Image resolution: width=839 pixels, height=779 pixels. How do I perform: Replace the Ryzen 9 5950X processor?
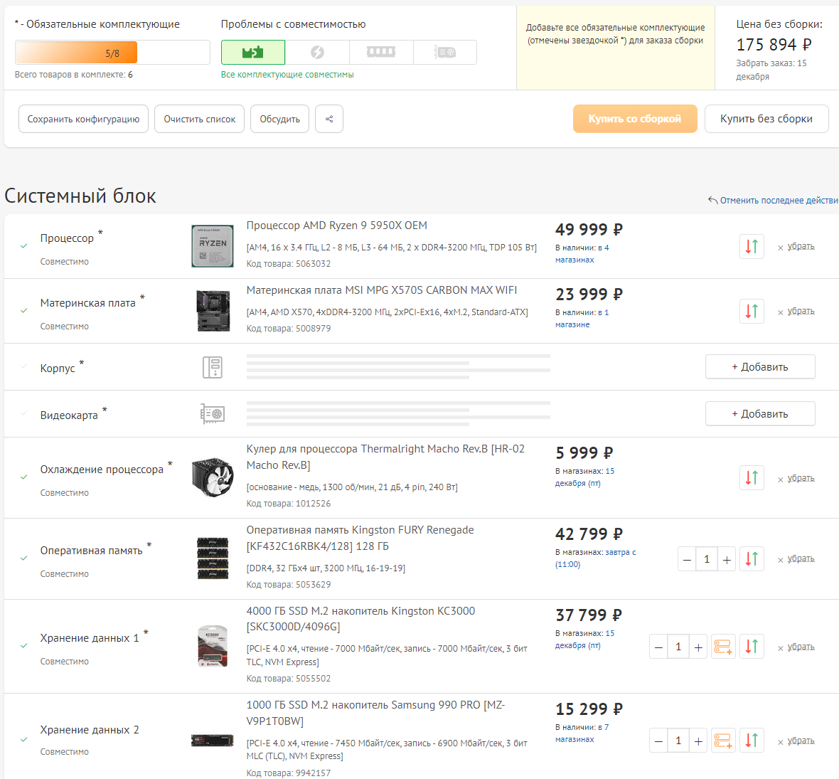pos(752,247)
